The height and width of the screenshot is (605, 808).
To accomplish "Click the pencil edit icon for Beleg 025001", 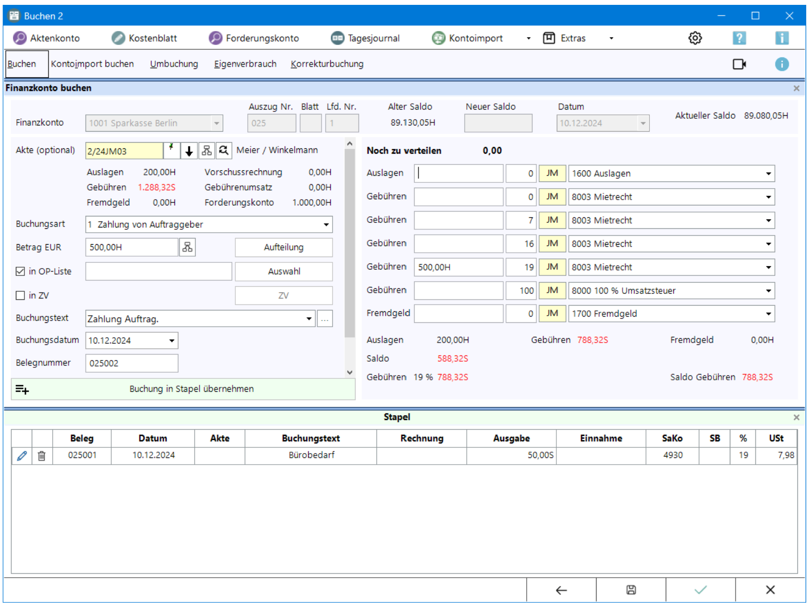I will (22, 455).
